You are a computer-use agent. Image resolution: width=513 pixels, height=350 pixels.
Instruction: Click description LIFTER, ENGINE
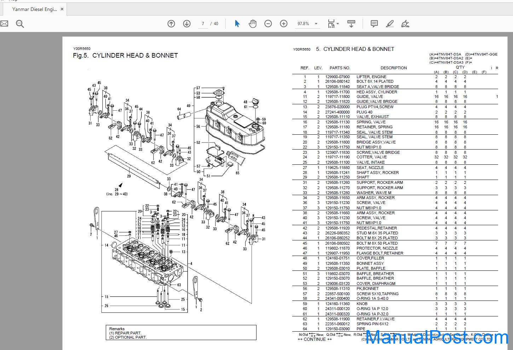(x=371, y=77)
